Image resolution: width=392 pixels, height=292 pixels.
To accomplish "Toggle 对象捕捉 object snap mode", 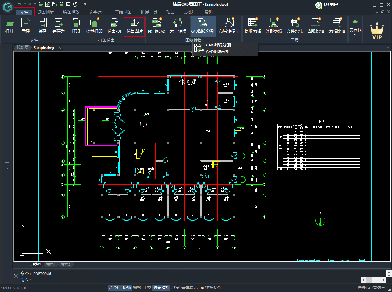I will pos(161,288).
